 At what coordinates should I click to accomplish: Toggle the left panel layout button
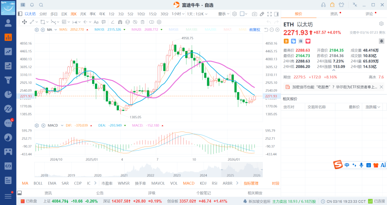(x=20, y=14)
